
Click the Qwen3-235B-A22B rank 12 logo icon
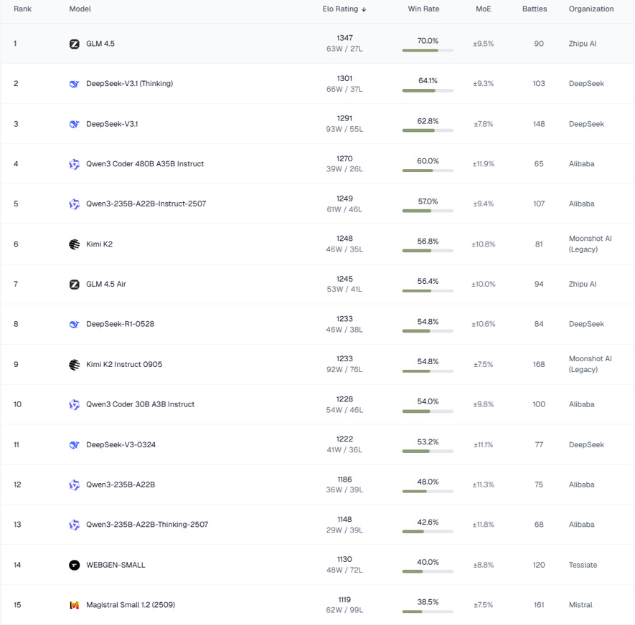74,485
